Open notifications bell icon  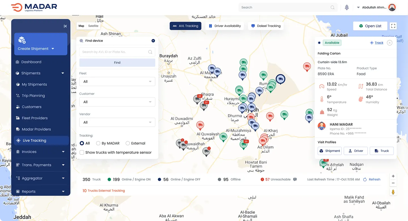coord(347,7)
